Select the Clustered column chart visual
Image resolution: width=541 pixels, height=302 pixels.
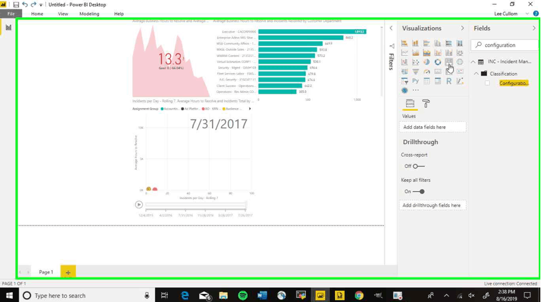coord(437,43)
